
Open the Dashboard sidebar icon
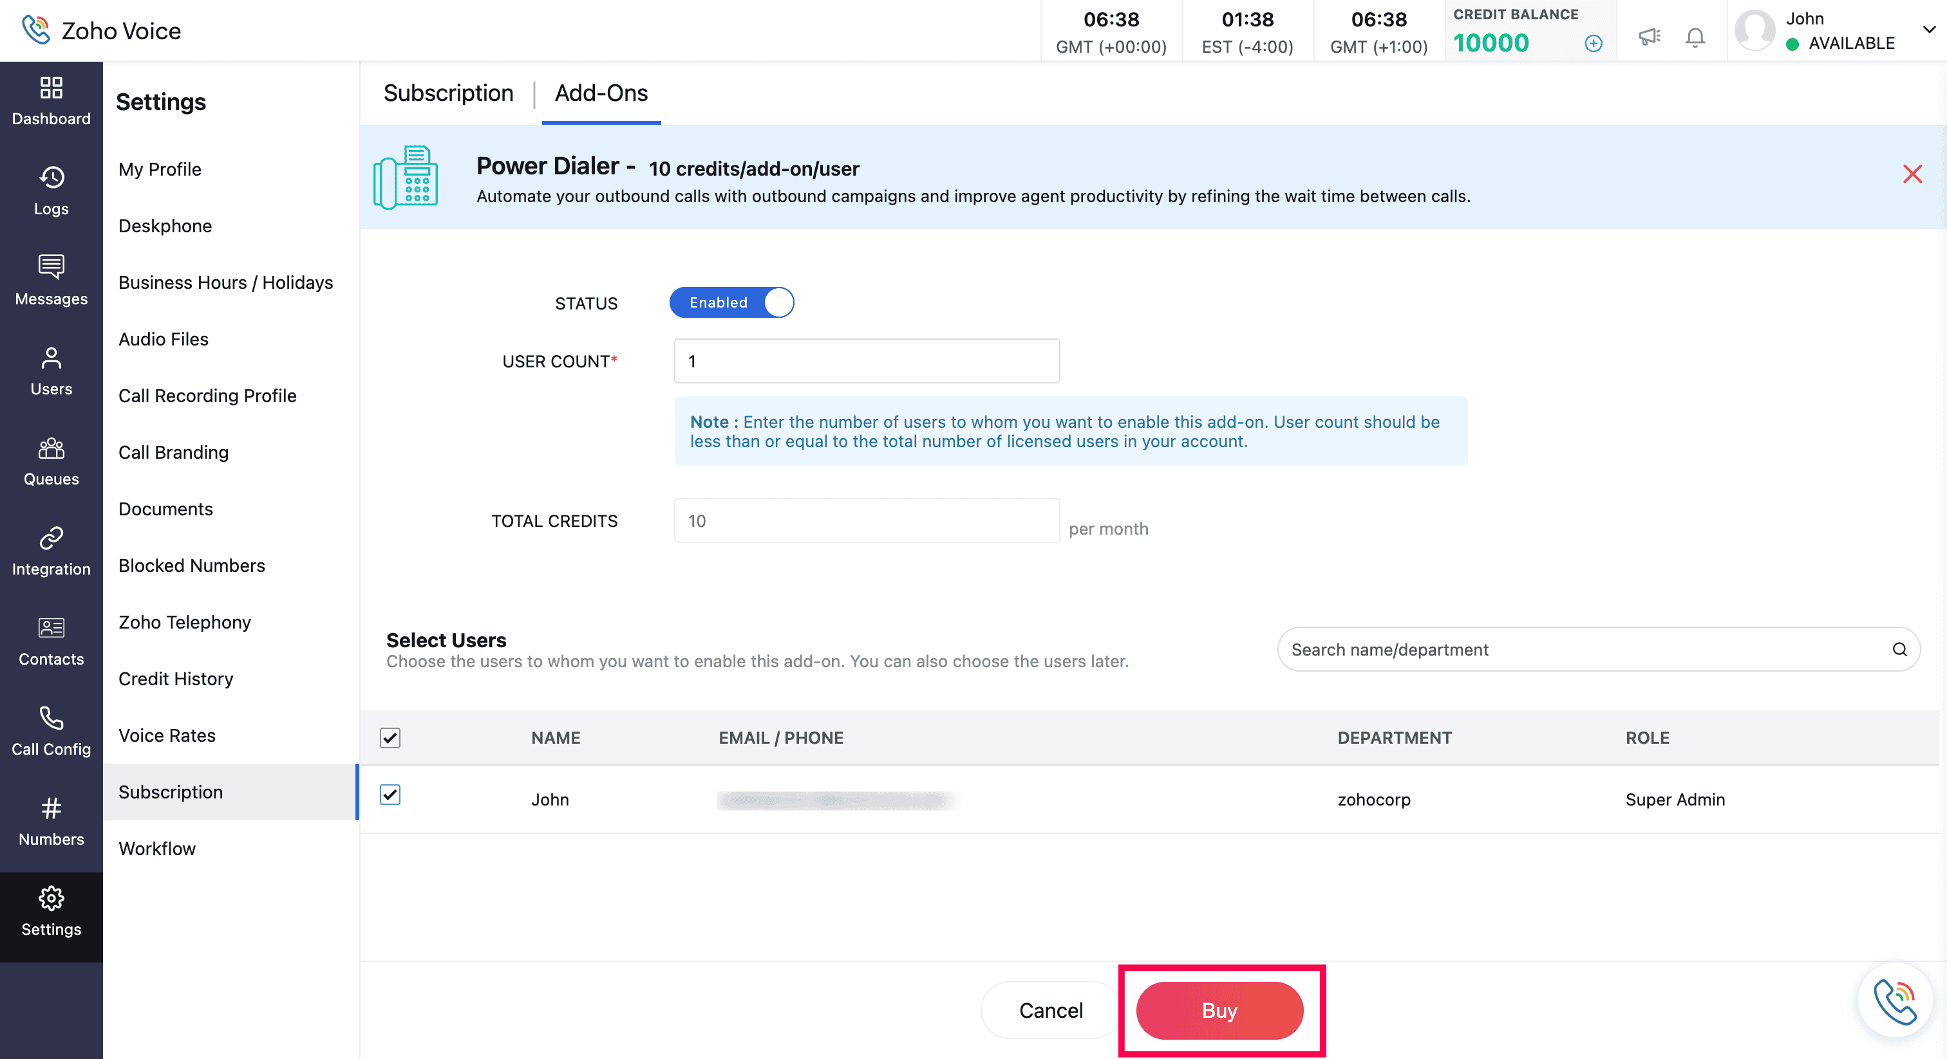tap(51, 100)
